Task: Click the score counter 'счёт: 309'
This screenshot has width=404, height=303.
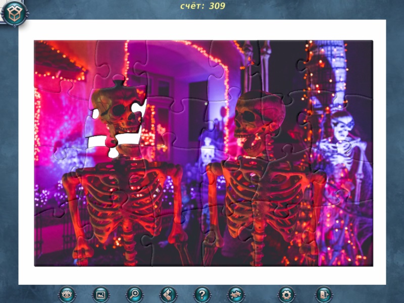Action: pos(203,6)
